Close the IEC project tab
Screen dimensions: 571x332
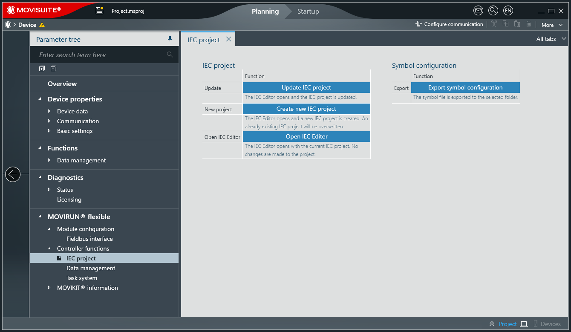pos(228,39)
